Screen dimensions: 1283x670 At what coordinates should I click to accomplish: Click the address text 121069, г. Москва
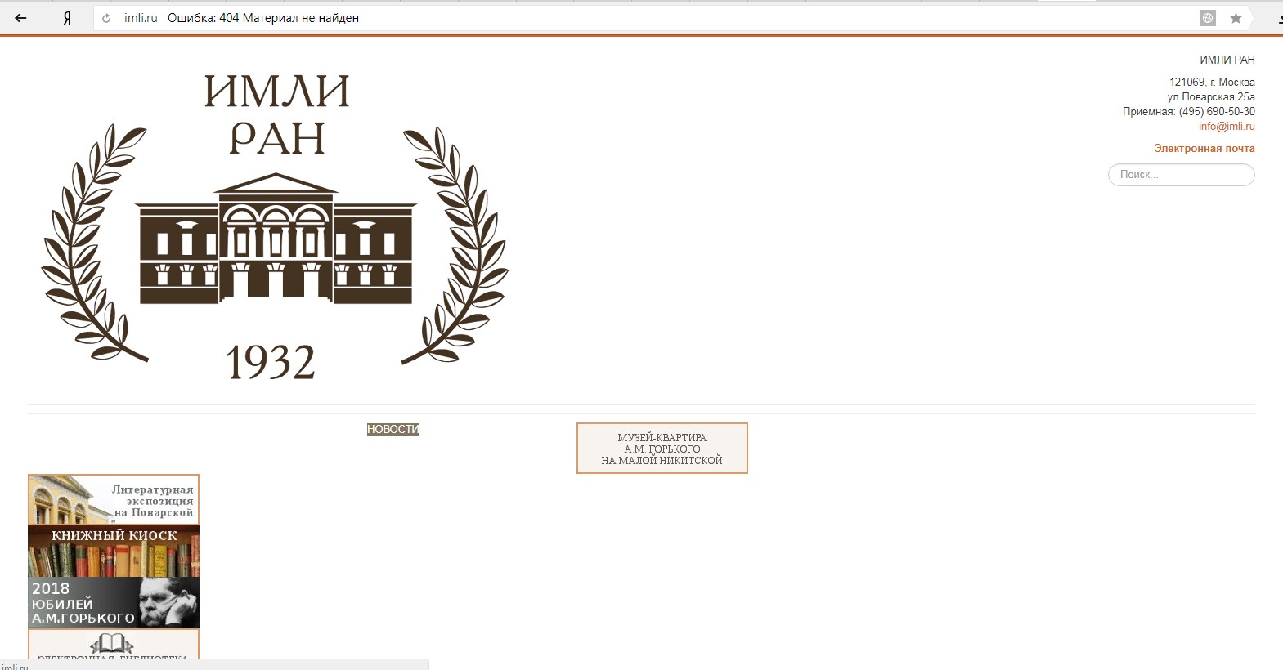[x=1212, y=82]
